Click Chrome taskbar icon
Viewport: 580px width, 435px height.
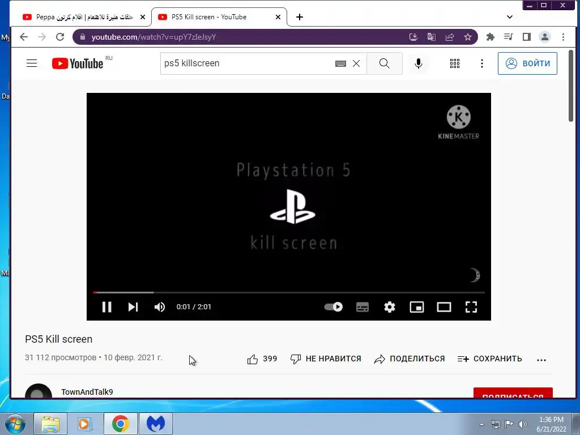click(x=120, y=424)
